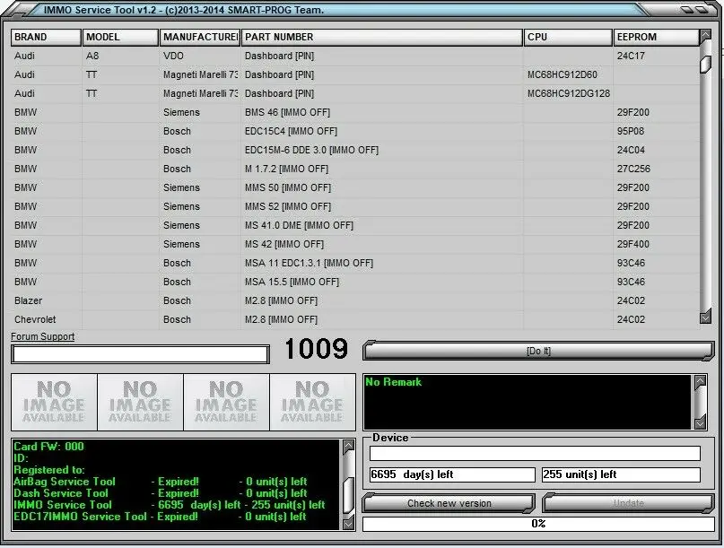Click the Device name text field
The image size is (724, 548).
(535, 454)
